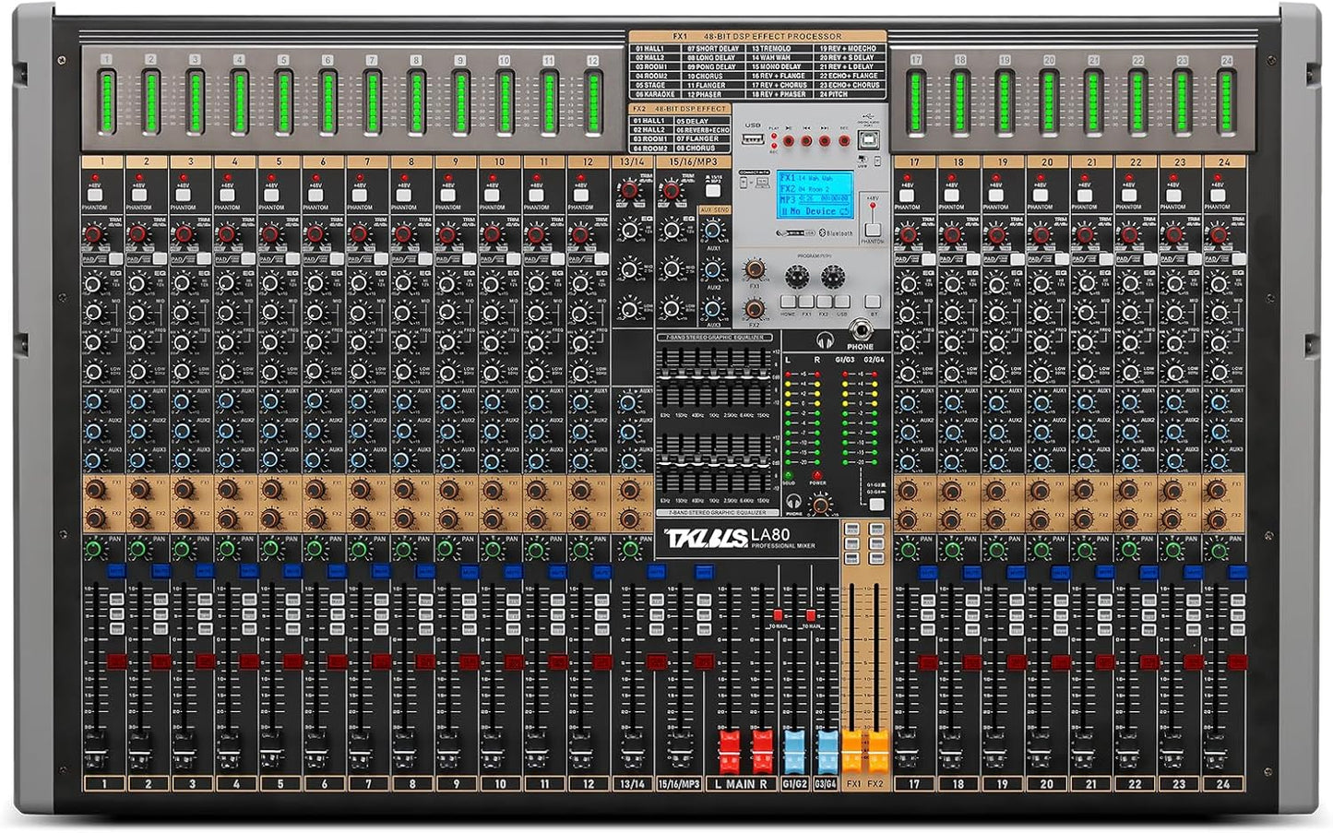Click the previous-track skip button
The height and width of the screenshot is (833, 1333).
coord(805,140)
